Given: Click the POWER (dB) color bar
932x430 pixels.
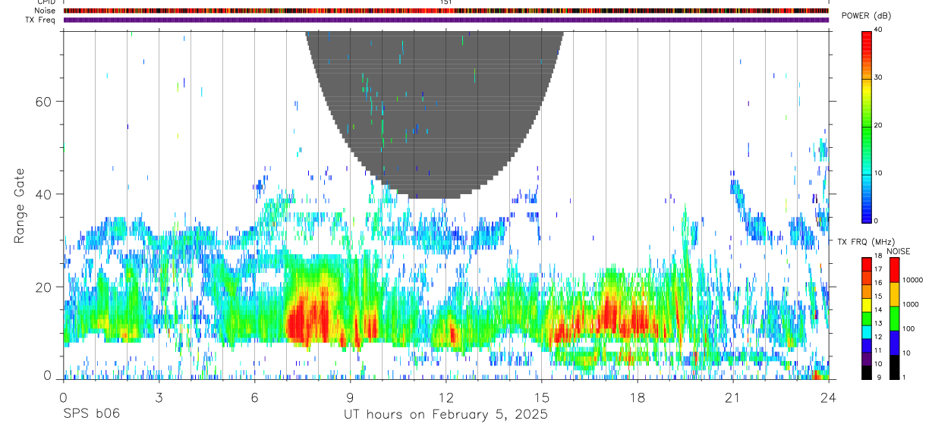Looking at the screenshot, I should [867, 126].
